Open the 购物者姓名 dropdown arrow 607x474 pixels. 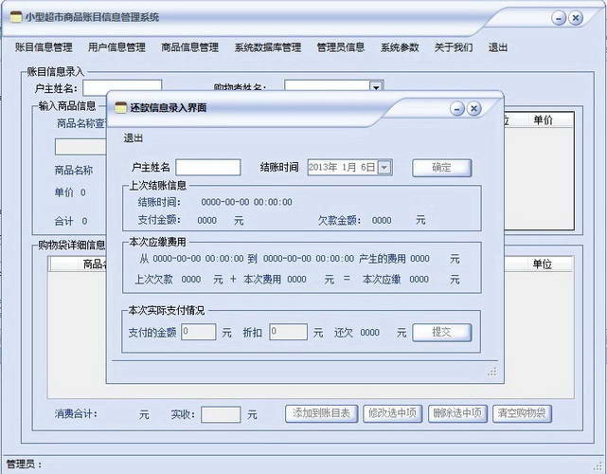376,86
